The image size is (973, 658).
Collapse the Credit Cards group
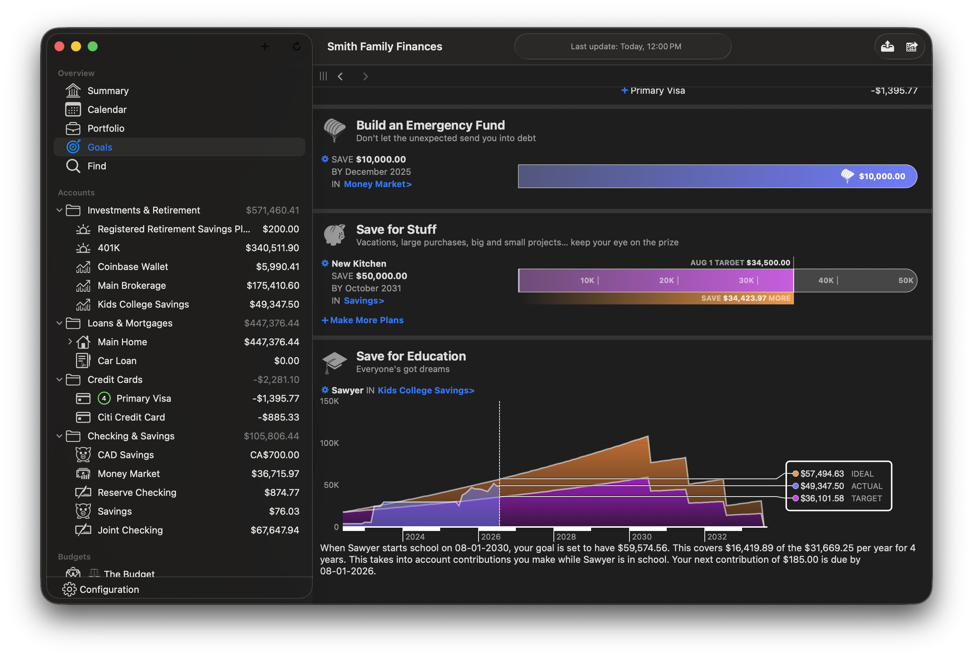point(59,379)
